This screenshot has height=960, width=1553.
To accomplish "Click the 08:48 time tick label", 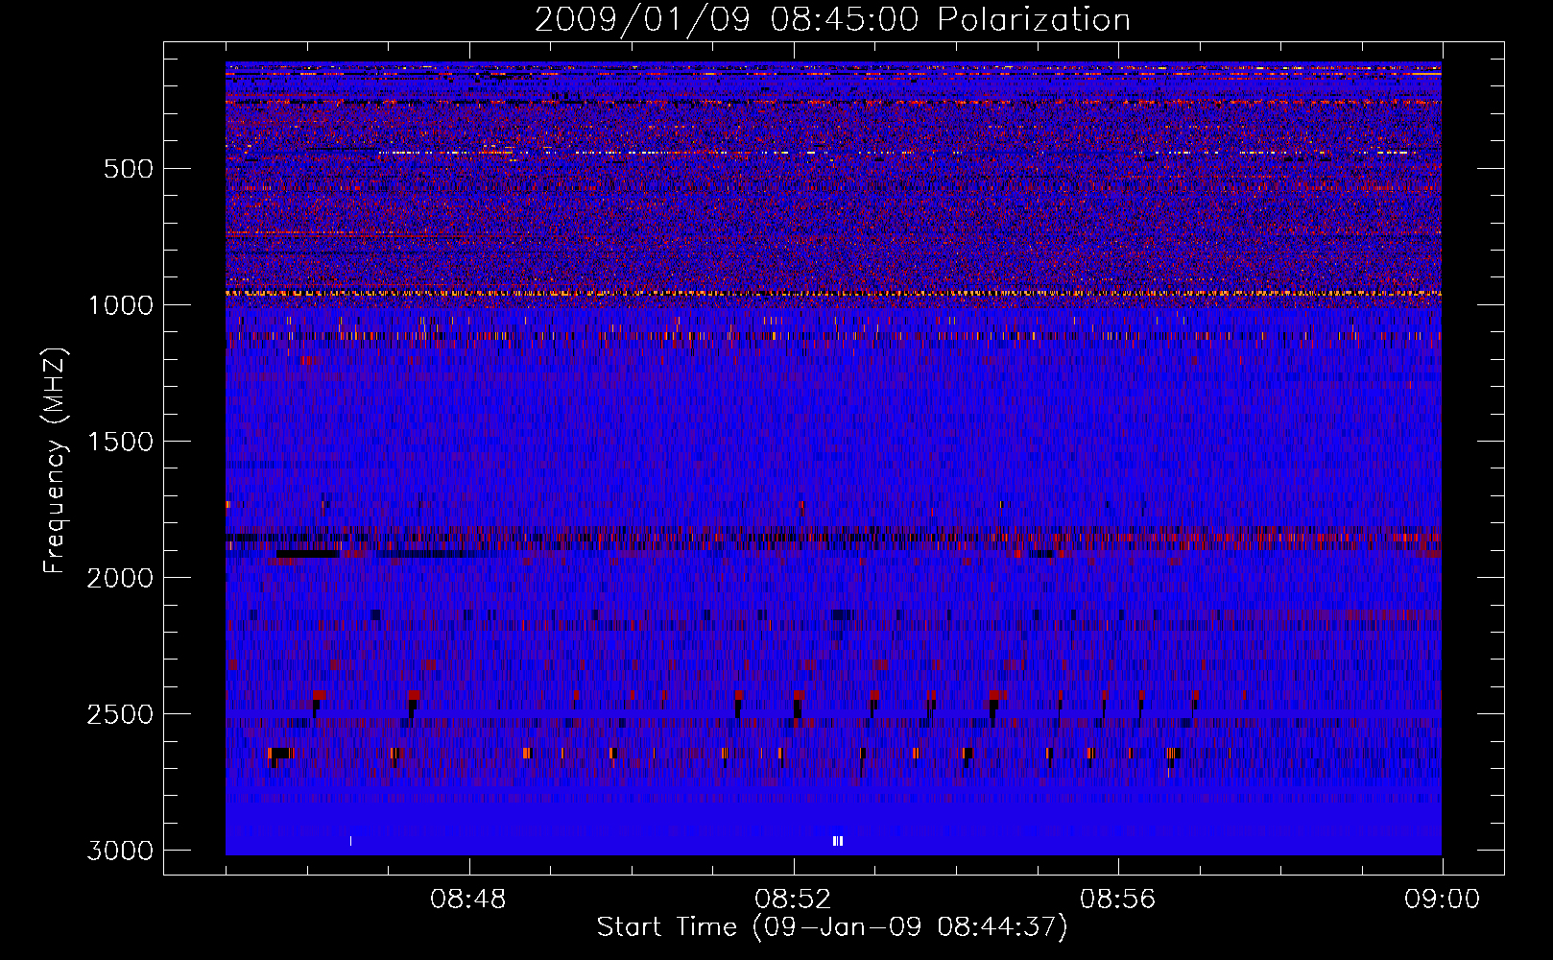I will click(x=468, y=900).
